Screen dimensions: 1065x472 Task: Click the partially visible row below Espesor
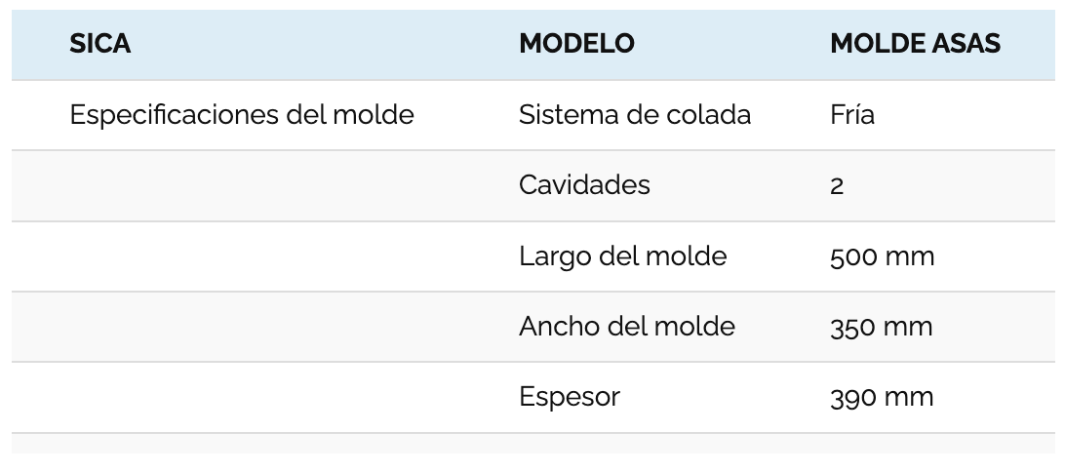[533, 444]
